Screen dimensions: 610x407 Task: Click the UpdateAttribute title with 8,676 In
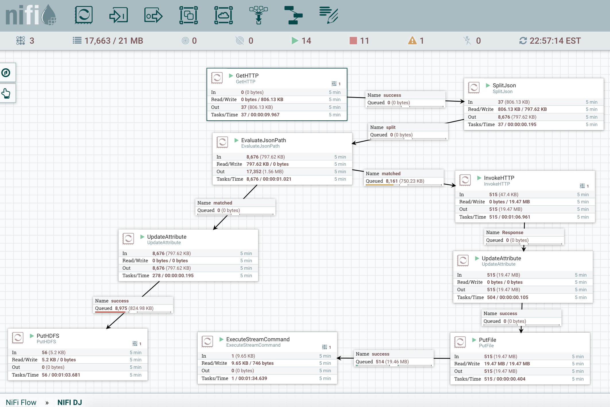[167, 237]
